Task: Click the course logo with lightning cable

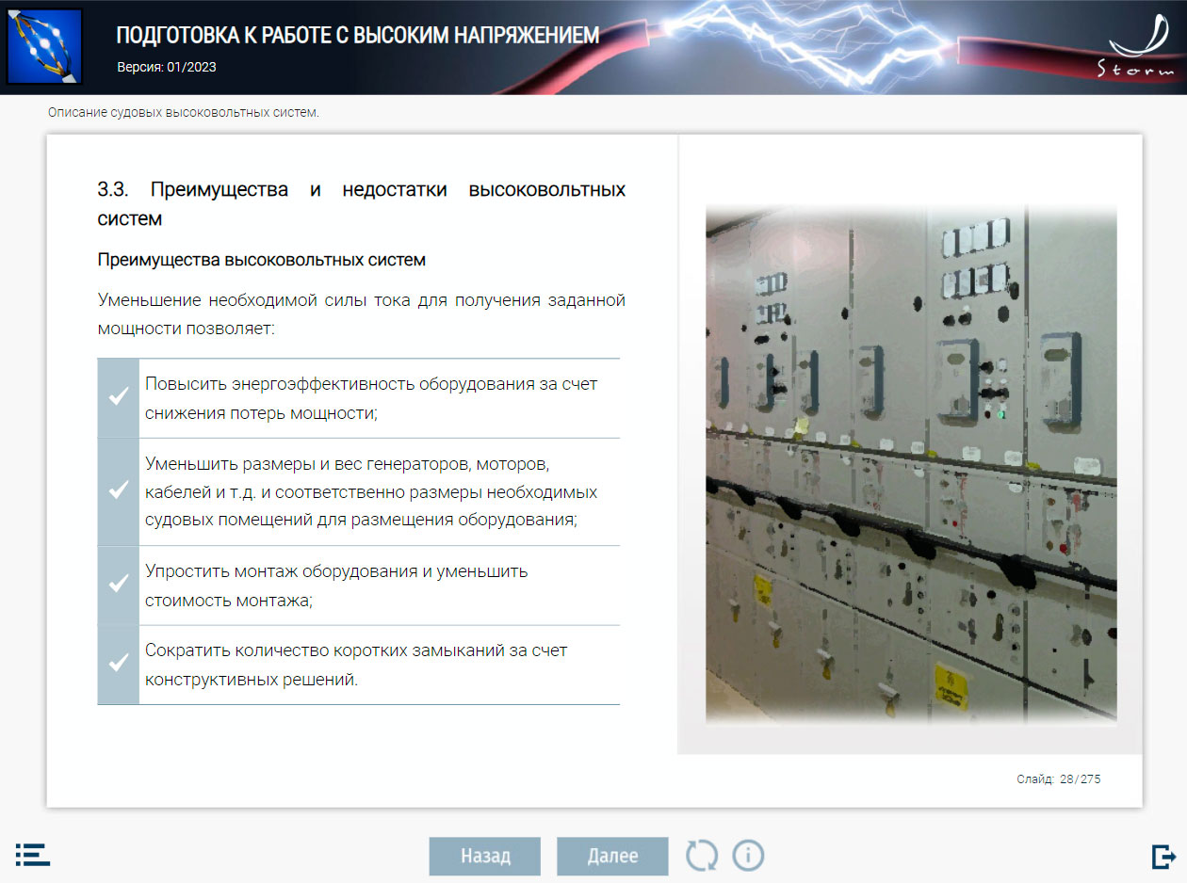Action: pyautogui.click(x=44, y=46)
